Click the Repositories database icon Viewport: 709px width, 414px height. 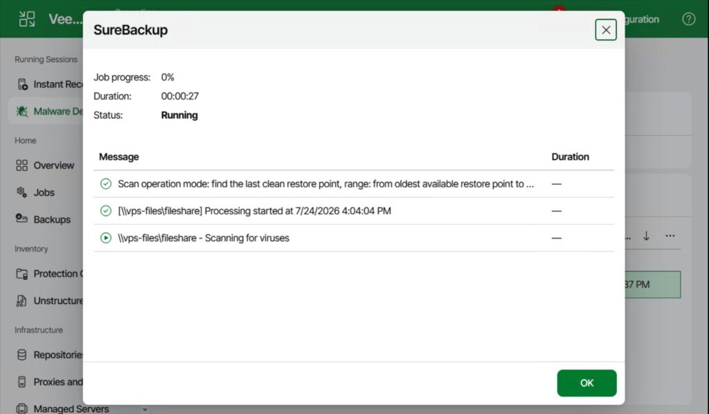[21, 355]
